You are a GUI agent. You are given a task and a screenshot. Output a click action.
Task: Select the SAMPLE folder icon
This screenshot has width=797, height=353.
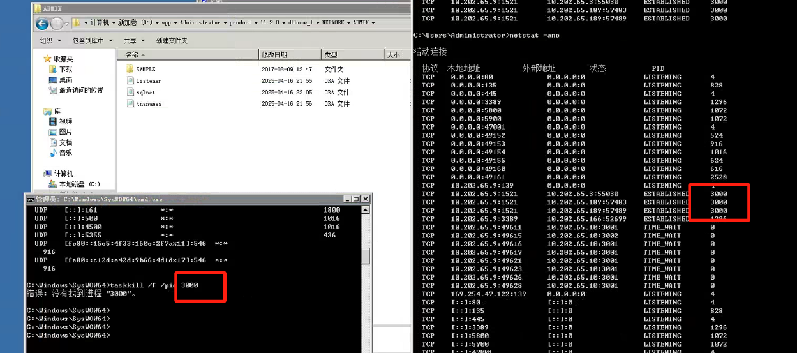[130, 69]
